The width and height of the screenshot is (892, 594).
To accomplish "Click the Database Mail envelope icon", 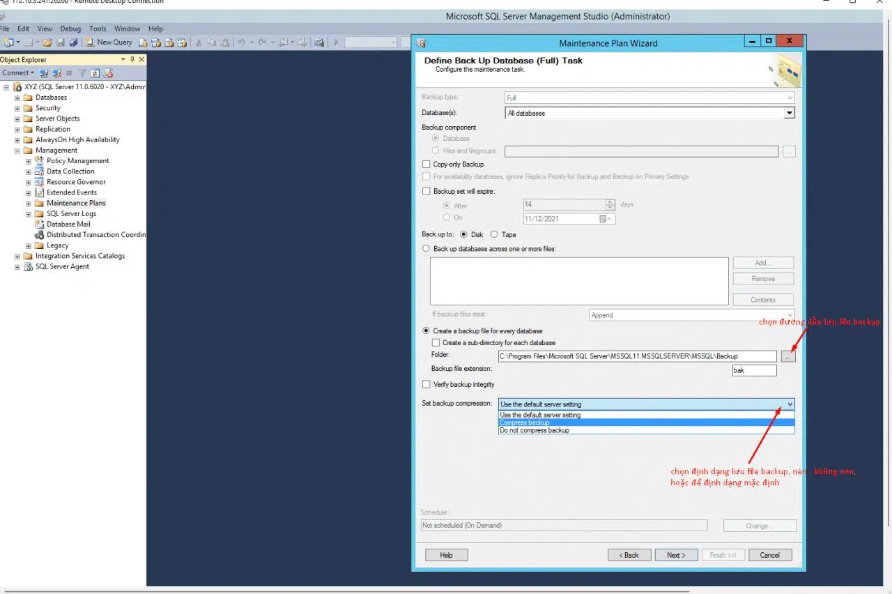I will [40, 224].
